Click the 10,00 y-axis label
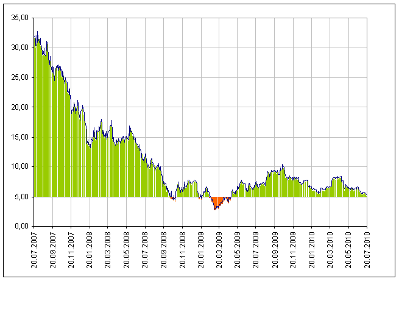399x312 pixels. click(19, 167)
